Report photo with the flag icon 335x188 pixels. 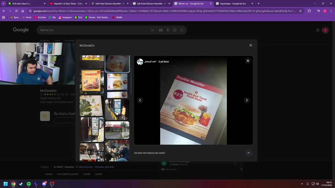click(x=249, y=153)
